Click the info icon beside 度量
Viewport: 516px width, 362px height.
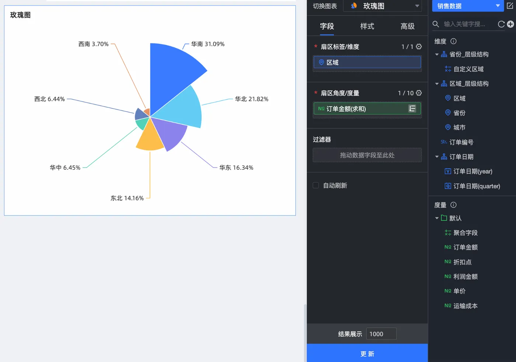coord(453,205)
